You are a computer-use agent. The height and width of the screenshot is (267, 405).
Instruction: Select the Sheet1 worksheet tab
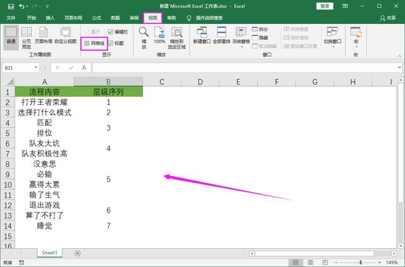point(49,253)
